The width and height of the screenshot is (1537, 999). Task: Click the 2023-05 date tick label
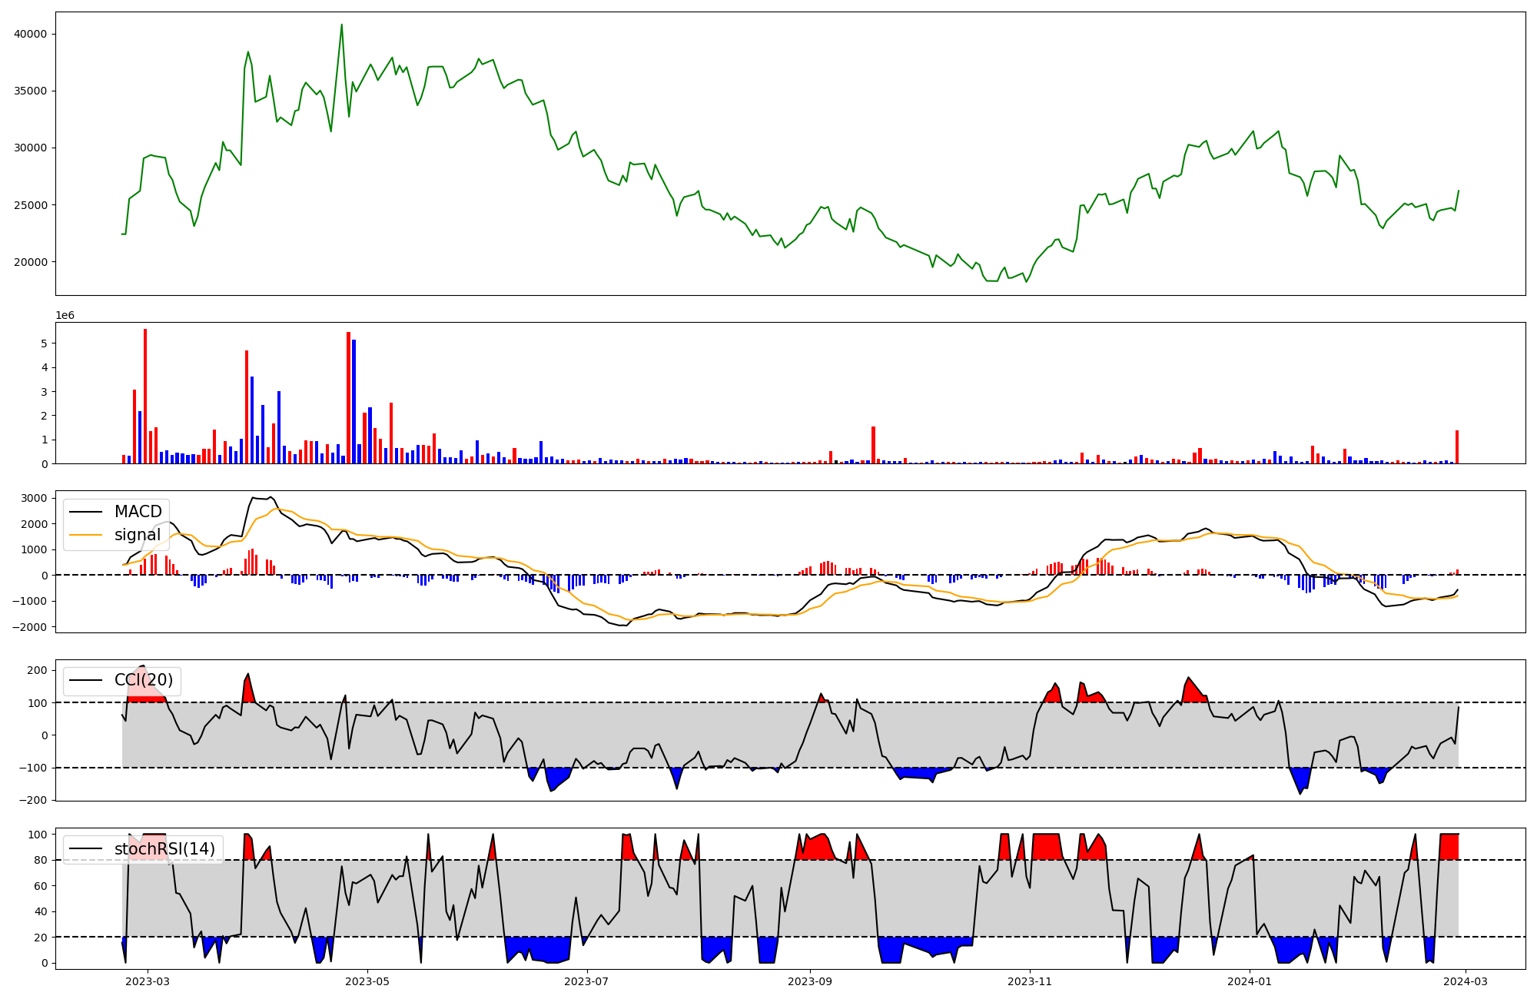(x=367, y=981)
